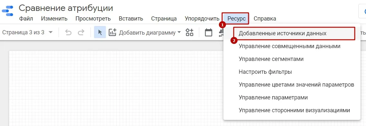Viewport: 366px width, 126px height.
Task: Click the date range control calendar icon
Action: [x=209, y=32]
